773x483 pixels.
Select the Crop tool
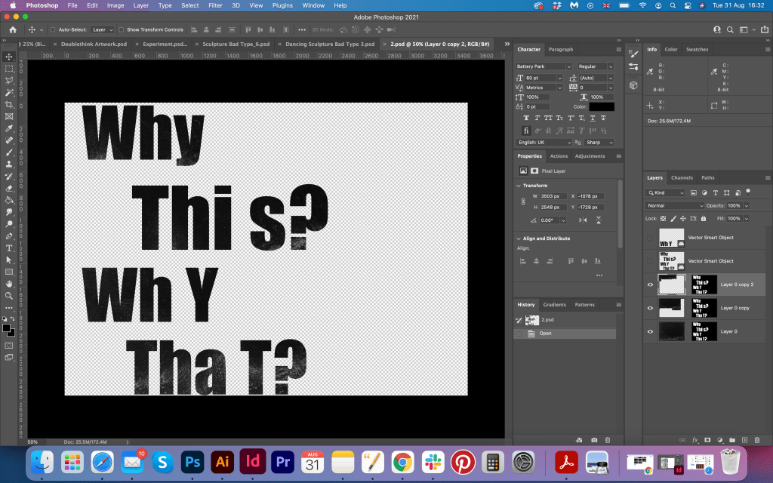click(x=9, y=104)
